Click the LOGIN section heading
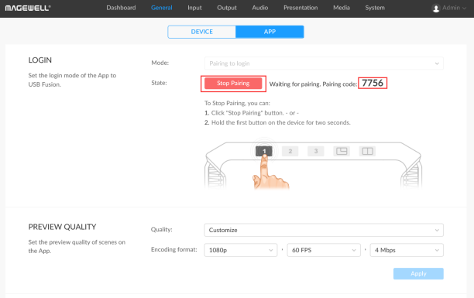 coord(40,60)
